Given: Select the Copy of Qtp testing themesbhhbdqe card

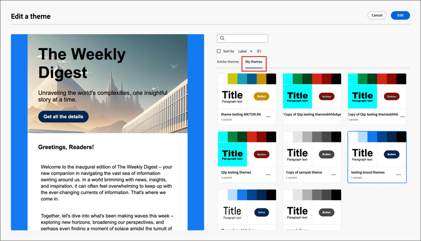Looking at the screenshot, I should 312,99.
